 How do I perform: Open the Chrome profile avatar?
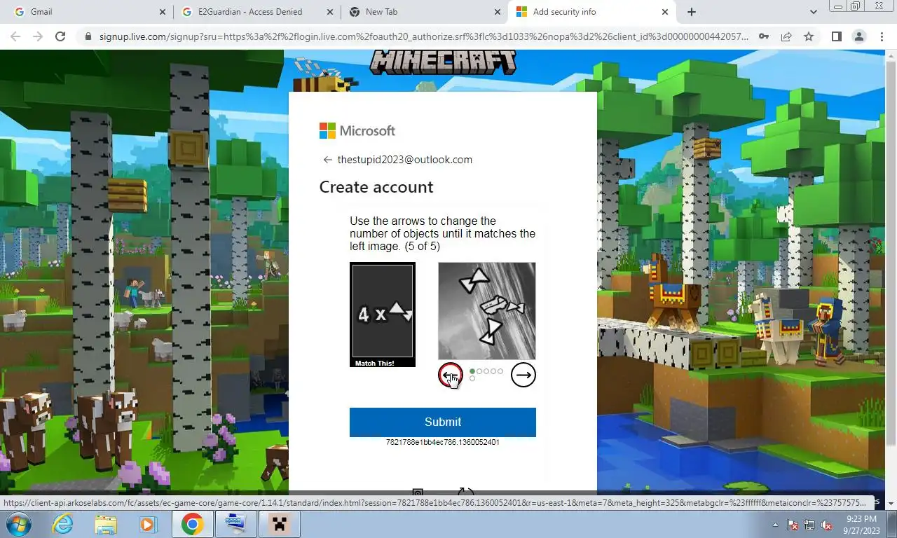click(x=858, y=36)
